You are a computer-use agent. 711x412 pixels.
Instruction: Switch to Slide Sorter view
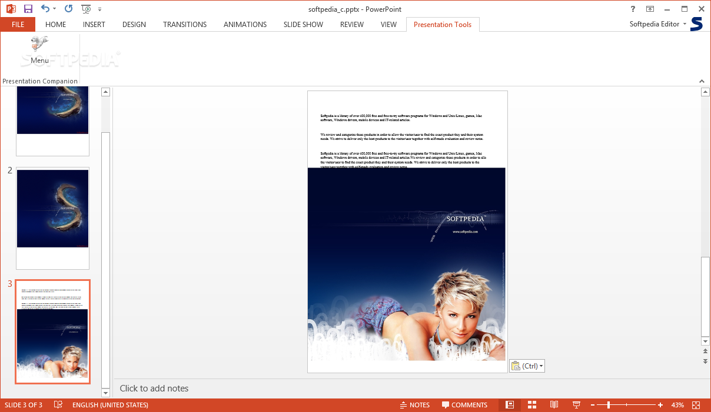coord(532,405)
